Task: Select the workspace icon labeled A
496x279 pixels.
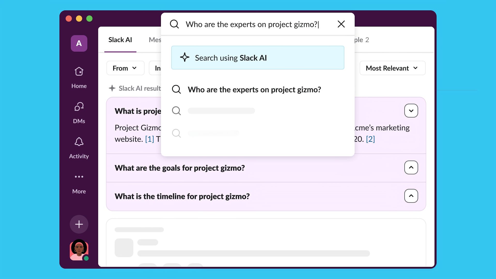Action: pos(79,43)
